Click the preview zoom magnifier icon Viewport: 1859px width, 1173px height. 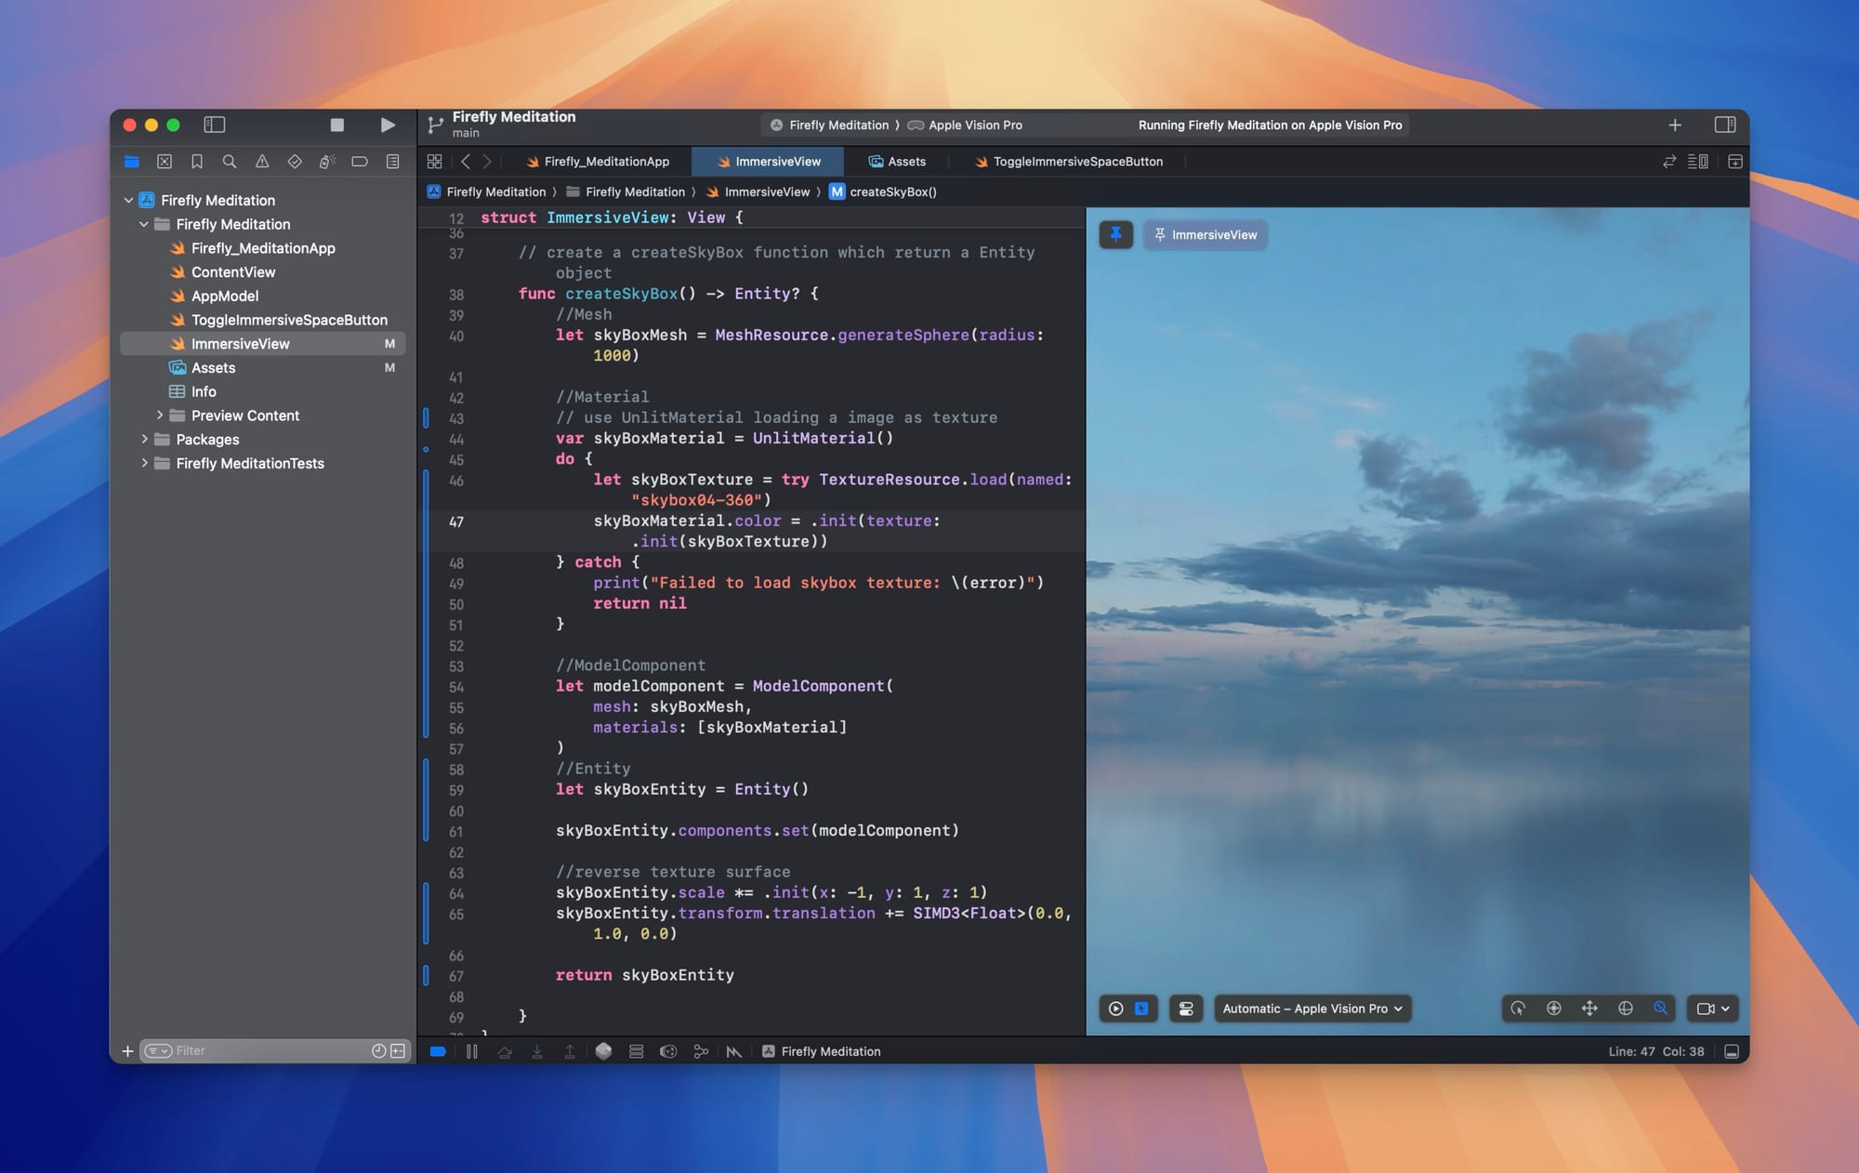(1660, 1008)
